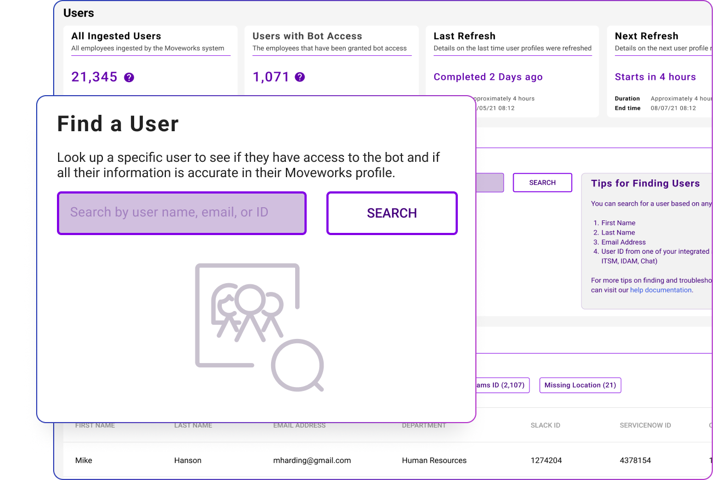Viewport: 713px width, 480px height.
Task: Open the help documentation link
Action: (660, 290)
